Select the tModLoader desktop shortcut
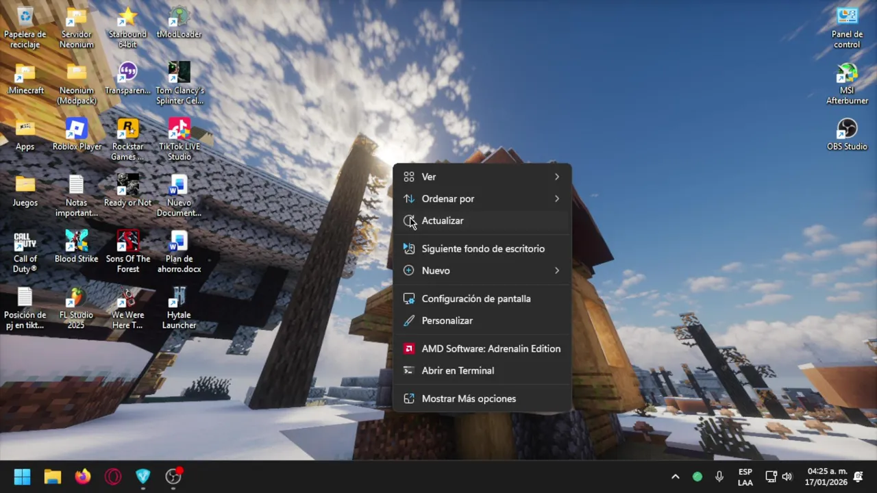The height and width of the screenshot is (493, 877). tap(179, 23)
